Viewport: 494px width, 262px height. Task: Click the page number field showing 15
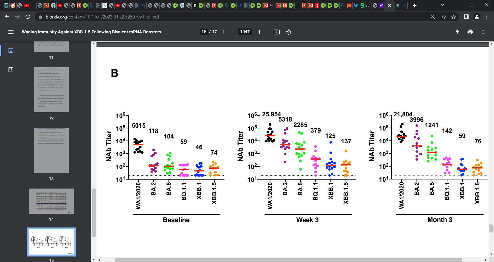(x=204, y=32)
